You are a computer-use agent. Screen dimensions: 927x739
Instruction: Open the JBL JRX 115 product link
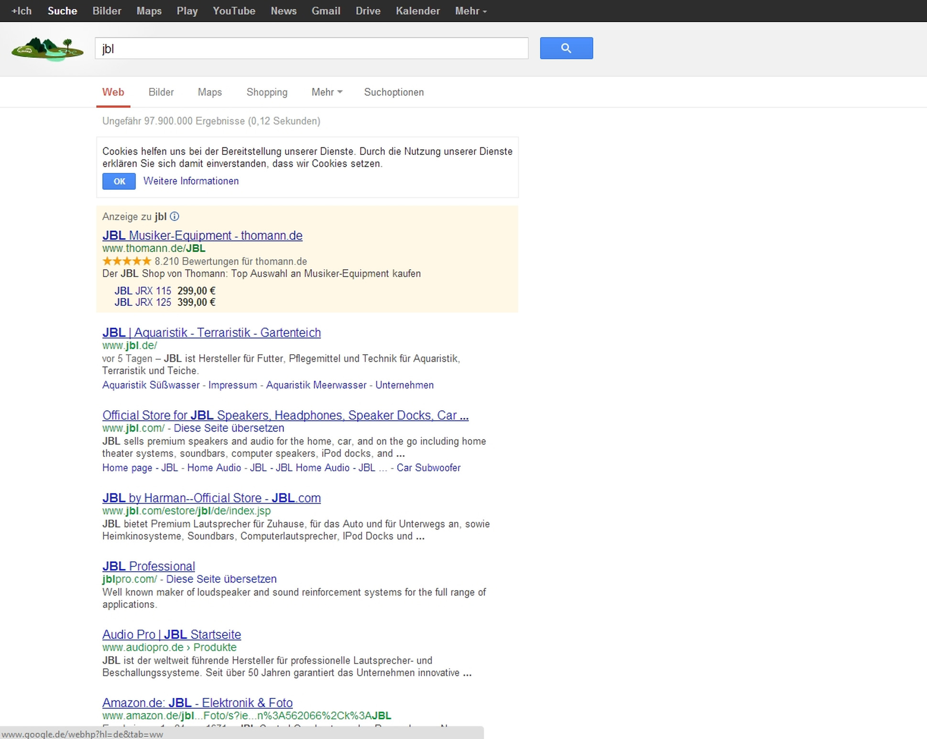pos(142,291)
